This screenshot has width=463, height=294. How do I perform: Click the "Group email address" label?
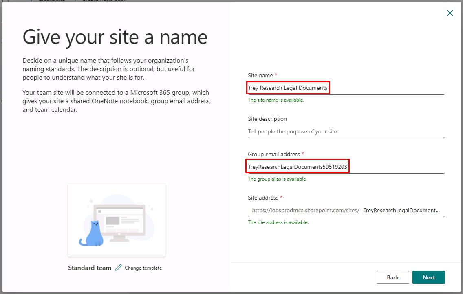tap(274, 154)
